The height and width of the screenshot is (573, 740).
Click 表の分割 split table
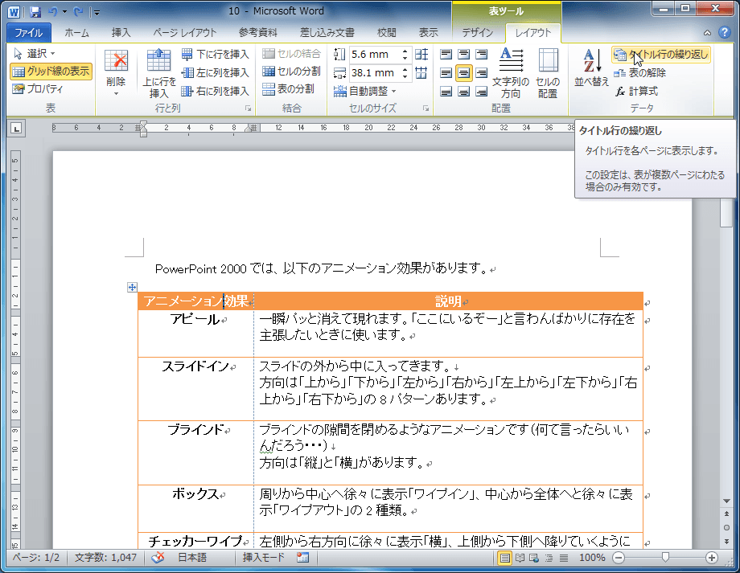tap(288, 88)
